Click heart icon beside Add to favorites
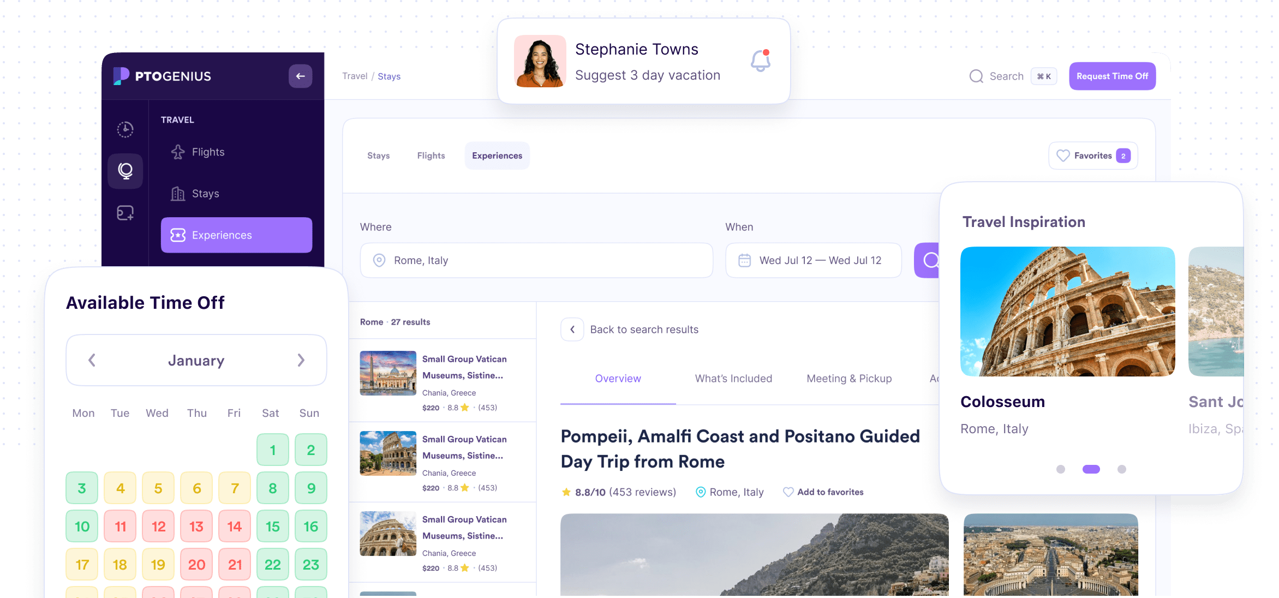 pyautogui.click(x=788, y=492)
